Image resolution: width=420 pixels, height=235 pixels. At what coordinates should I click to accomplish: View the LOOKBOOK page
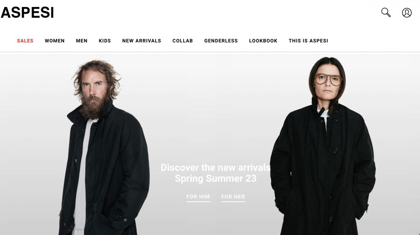tap(263, 41)
